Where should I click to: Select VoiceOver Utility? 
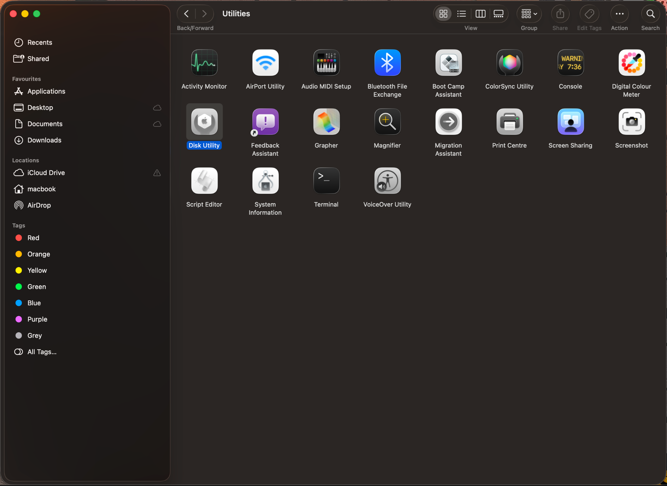point(387,180)
